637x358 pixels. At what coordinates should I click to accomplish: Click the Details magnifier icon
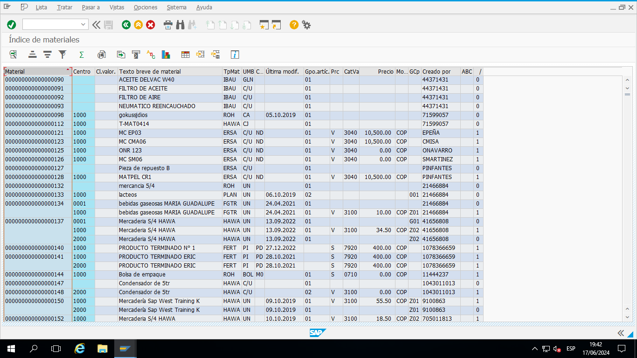pos(13,55)
